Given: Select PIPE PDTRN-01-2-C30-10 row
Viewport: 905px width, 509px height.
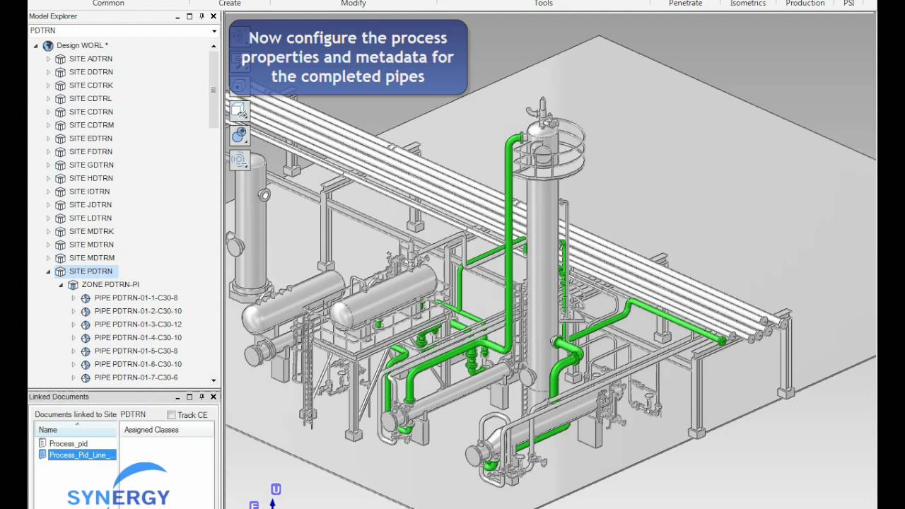Looking at the screenshot, I should (x=138, y=311).
